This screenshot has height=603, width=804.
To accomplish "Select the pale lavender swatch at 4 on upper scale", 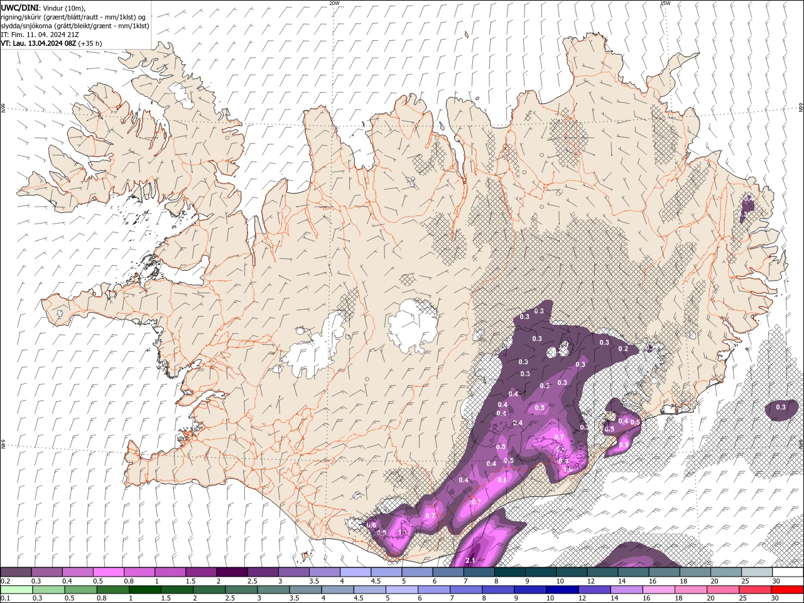I will (355, 572).
